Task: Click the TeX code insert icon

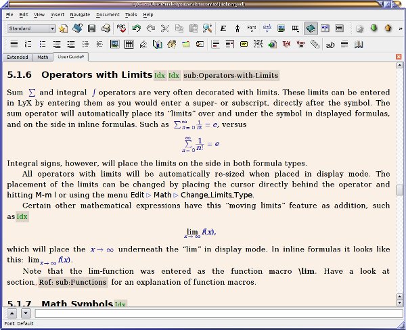Action: (286, 45)
